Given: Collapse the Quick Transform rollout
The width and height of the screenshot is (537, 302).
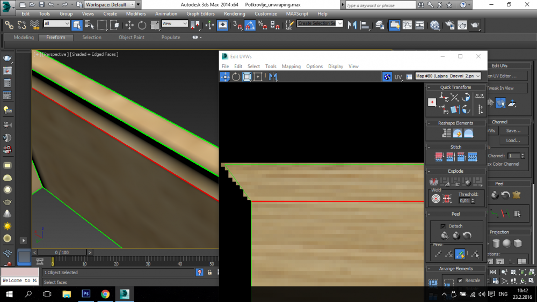Looking at the screenshot, I should pos(455,87).
